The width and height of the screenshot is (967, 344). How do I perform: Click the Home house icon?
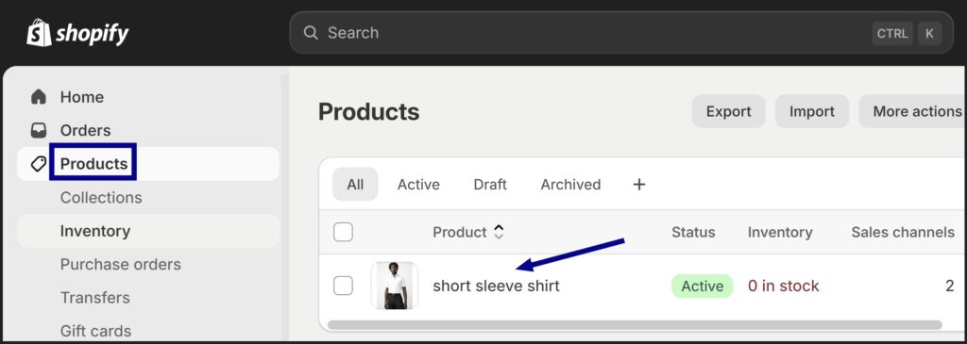[39, 97]
